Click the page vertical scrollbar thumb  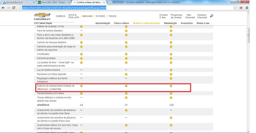(x=248, y=35)
